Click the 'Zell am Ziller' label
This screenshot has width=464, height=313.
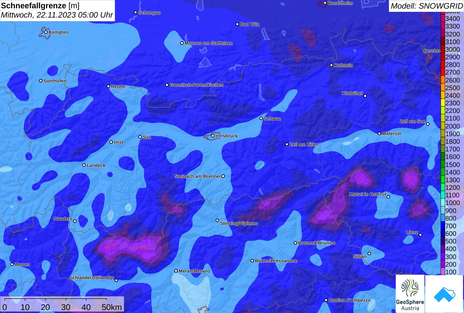click(304, 145)
